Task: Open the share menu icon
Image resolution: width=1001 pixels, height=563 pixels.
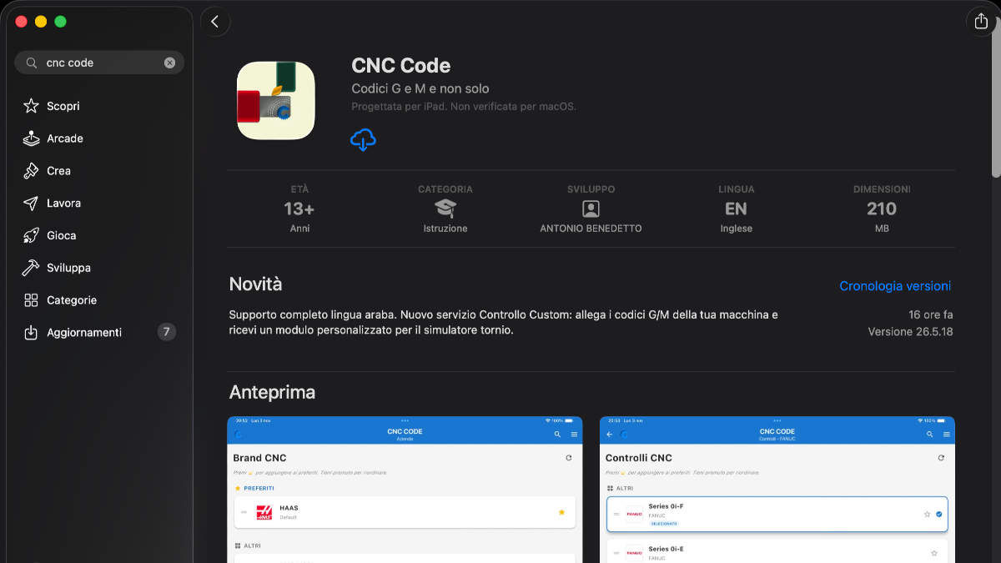Action: (x=981, y=22)
